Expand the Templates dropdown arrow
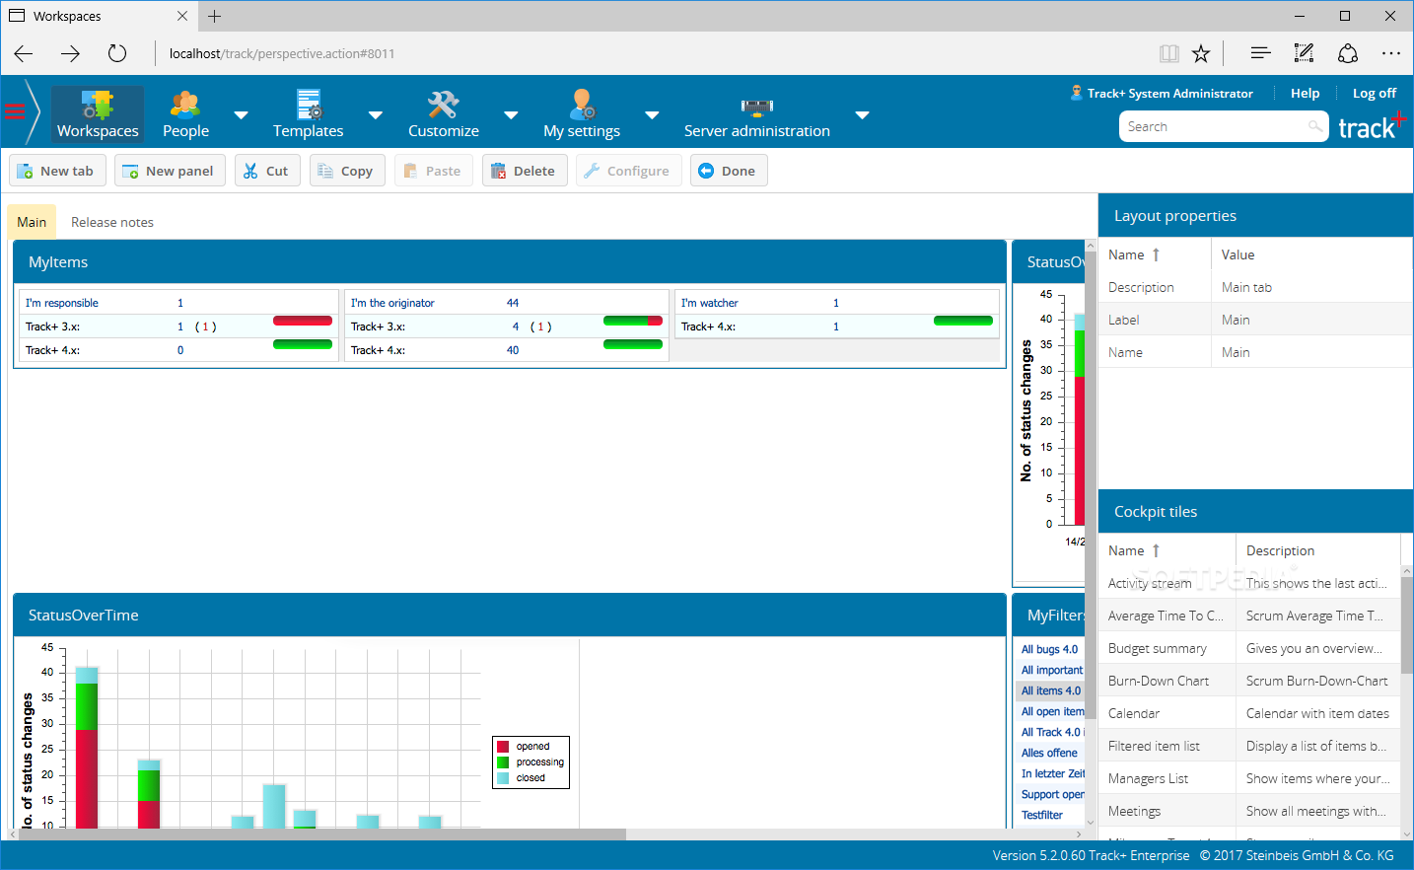Image resolution: width=1414 pixels, height=870 pixels. 376,115
